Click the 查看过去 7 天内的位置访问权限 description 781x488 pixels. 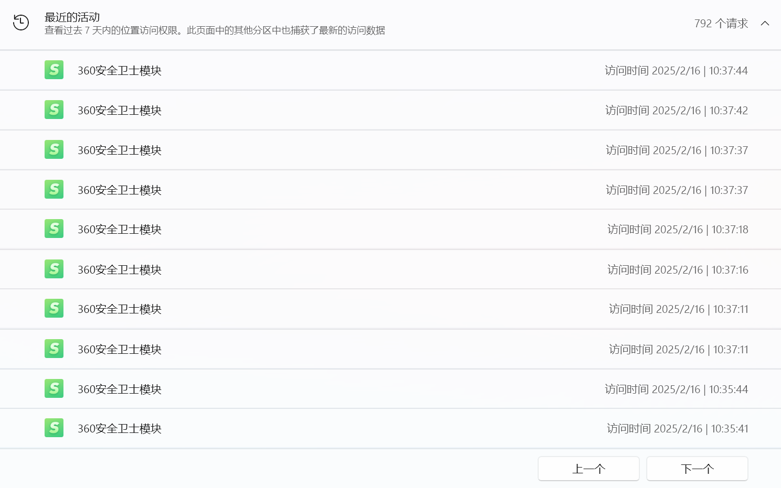[x=215, y=30]
